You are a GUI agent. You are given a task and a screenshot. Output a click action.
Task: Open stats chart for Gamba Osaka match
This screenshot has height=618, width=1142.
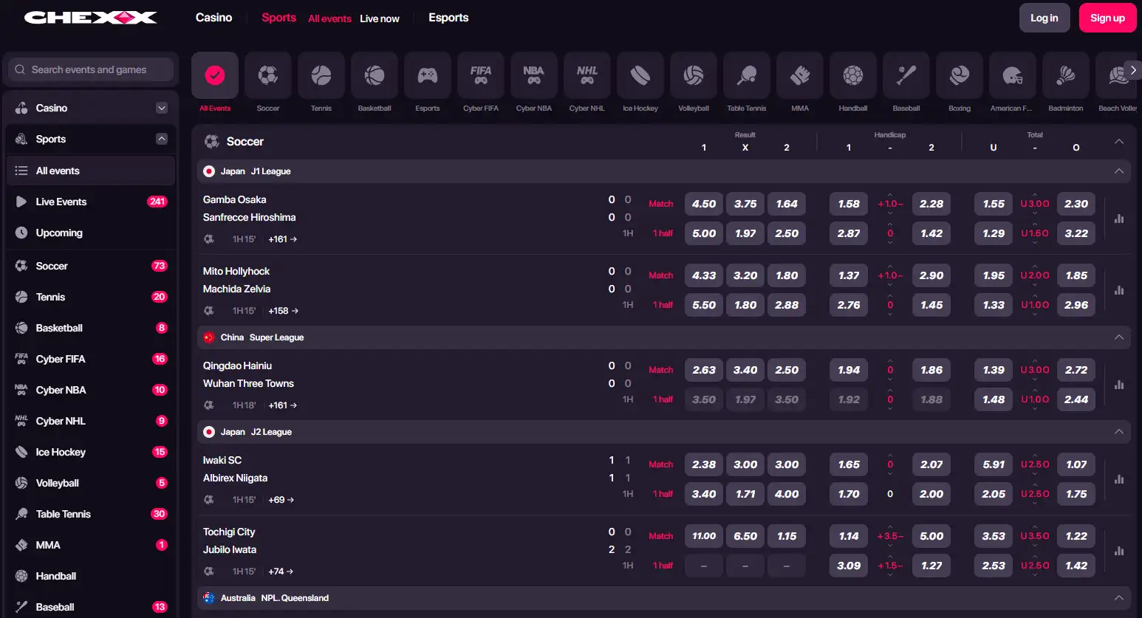point(1119,219)
